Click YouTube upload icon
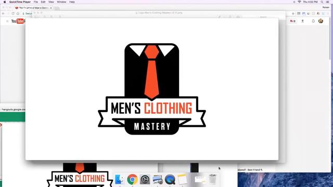 (x=303, y=21)
